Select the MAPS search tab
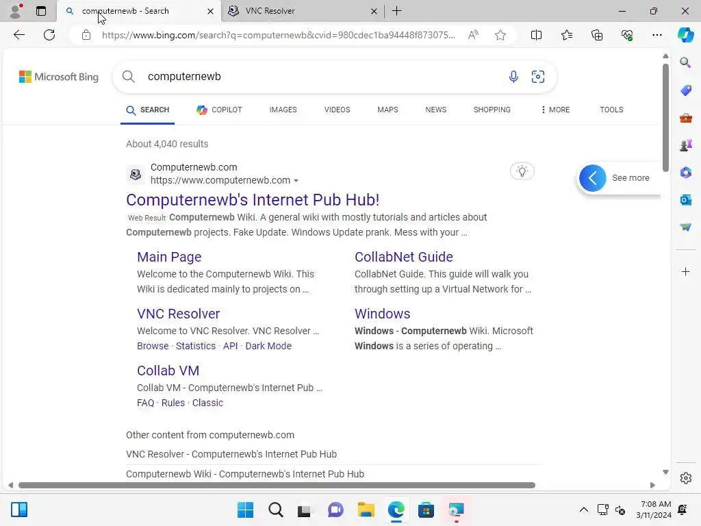Screen dimensions: 701x526 387,110
